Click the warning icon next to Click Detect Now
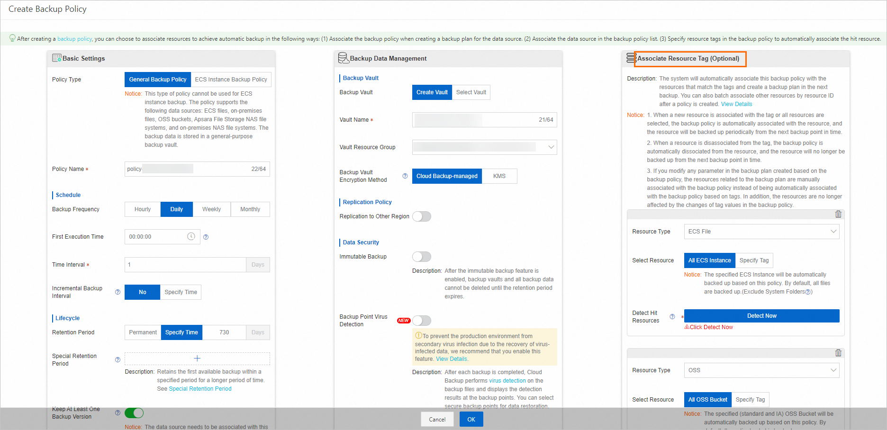Viewport: 887px width, 430px height. tap(687, 327)
